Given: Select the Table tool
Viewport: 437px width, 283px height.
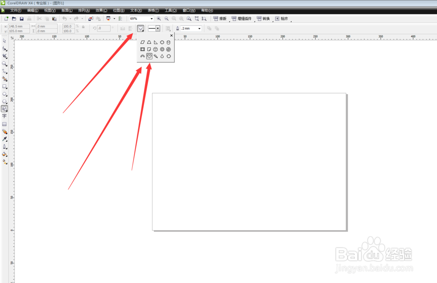Looking at the screenshot, I should [4, 124].
